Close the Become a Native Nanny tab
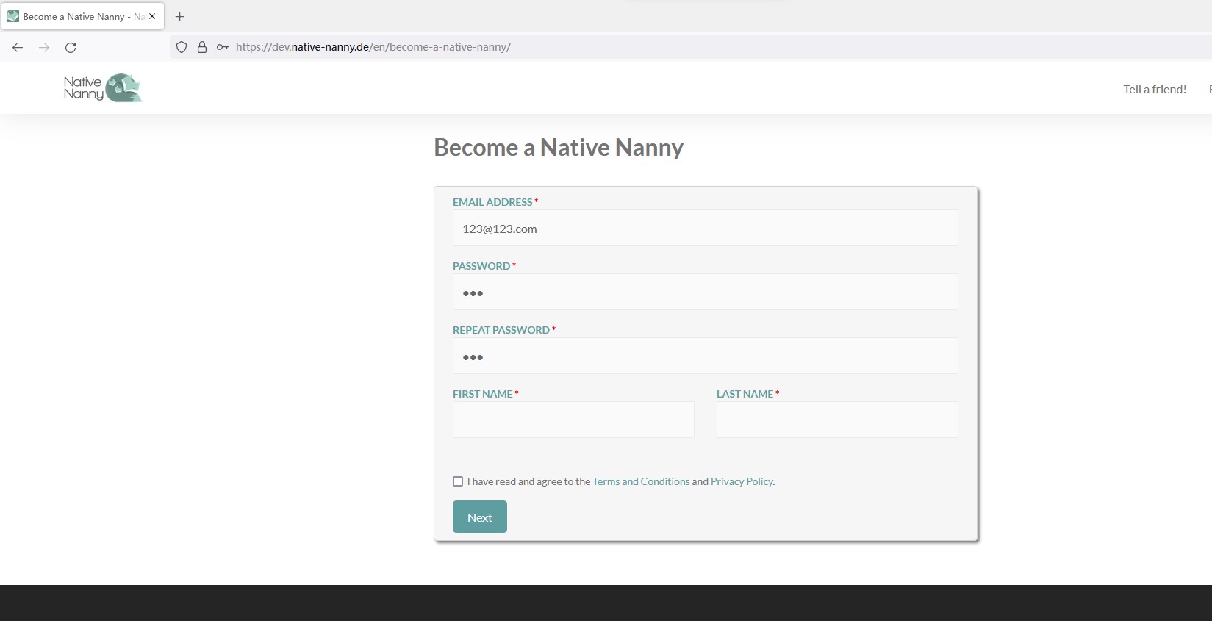 (x=152, y=16)
